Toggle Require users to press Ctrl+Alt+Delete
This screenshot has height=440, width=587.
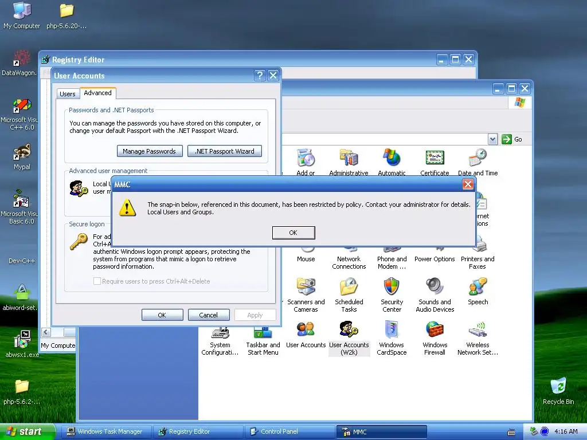(97, 281)
